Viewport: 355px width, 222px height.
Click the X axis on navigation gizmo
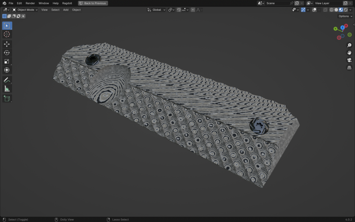(x=346, y=25)
